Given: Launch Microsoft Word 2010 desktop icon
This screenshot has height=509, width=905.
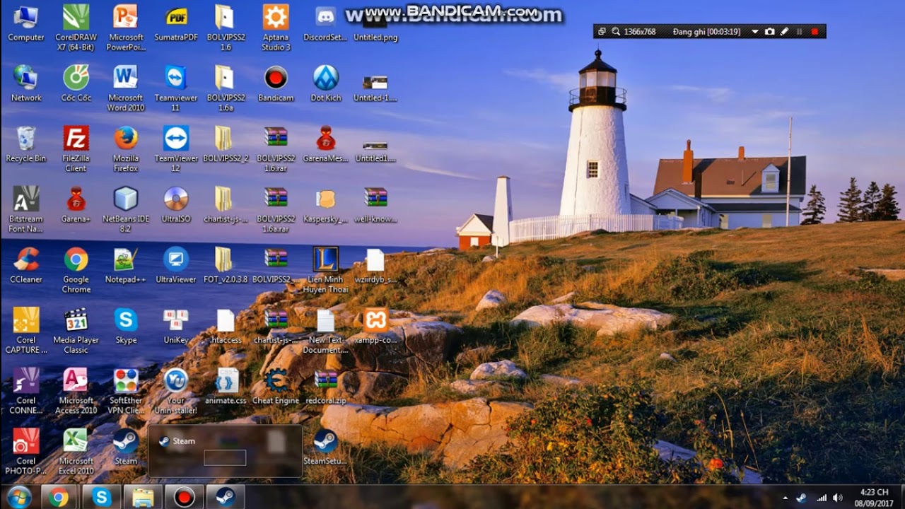Looking at the screenshot, I should point(126,88).
